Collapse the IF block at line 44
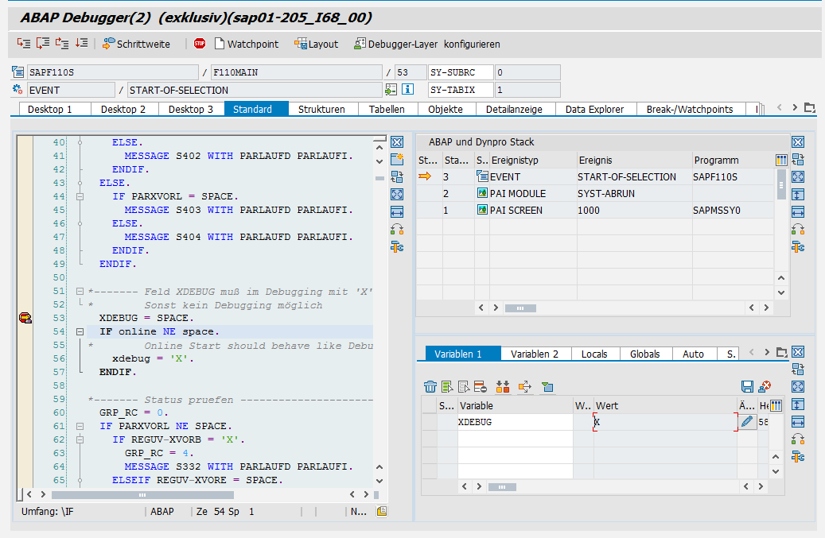The image size is (825, 538). pyautogui.click(x=80, y=196)
